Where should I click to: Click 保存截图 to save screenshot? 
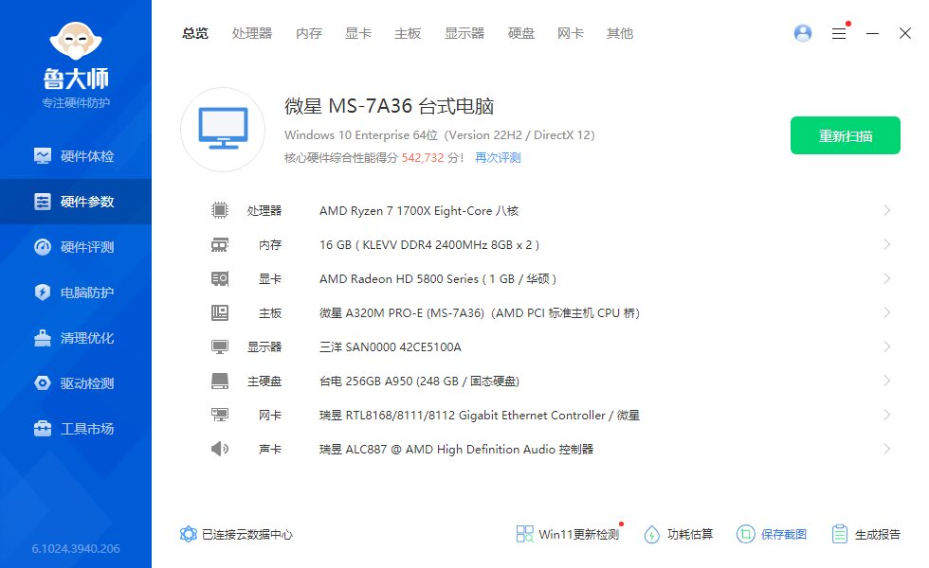point(772,534)
